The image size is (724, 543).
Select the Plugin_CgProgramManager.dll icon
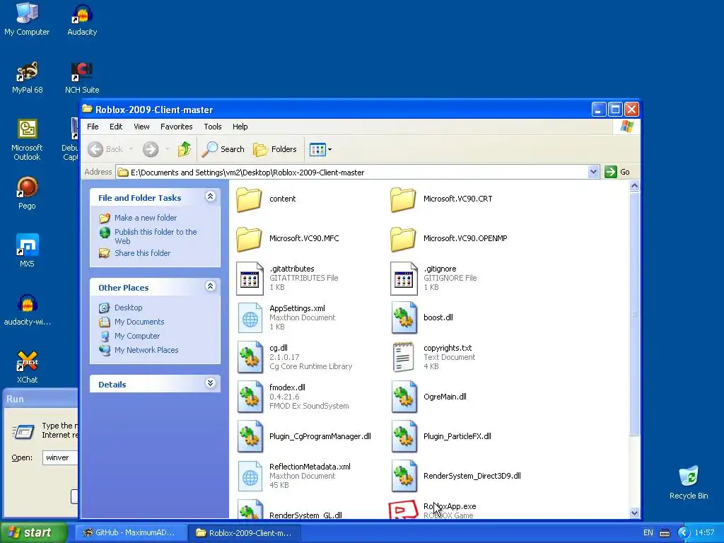[x=250, y=437]
